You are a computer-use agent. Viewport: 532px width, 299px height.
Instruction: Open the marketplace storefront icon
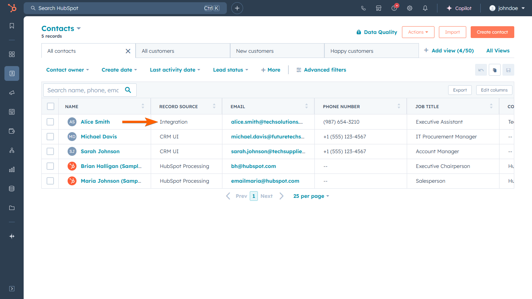pyautogui.click(x=379, y=8)
